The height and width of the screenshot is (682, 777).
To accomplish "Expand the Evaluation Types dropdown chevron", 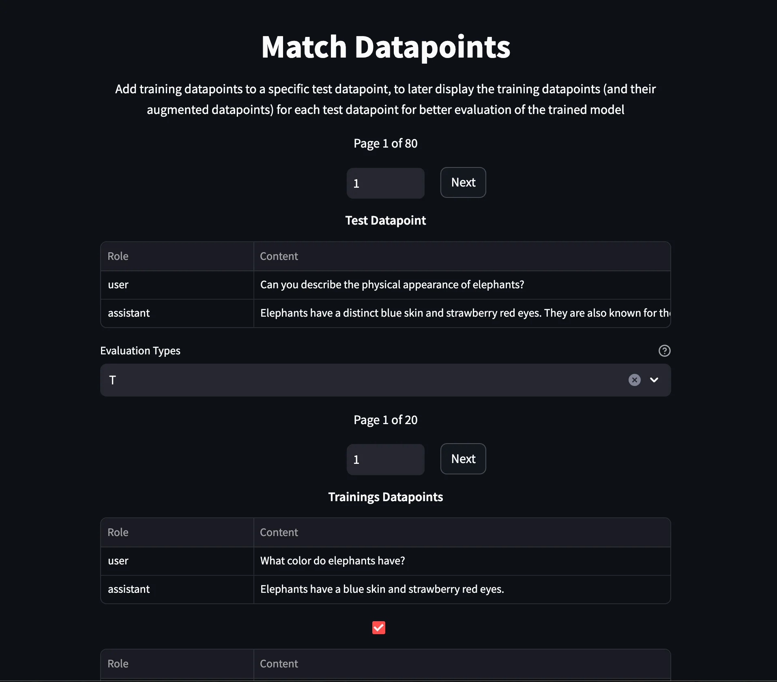I will (x=654, y=380).
